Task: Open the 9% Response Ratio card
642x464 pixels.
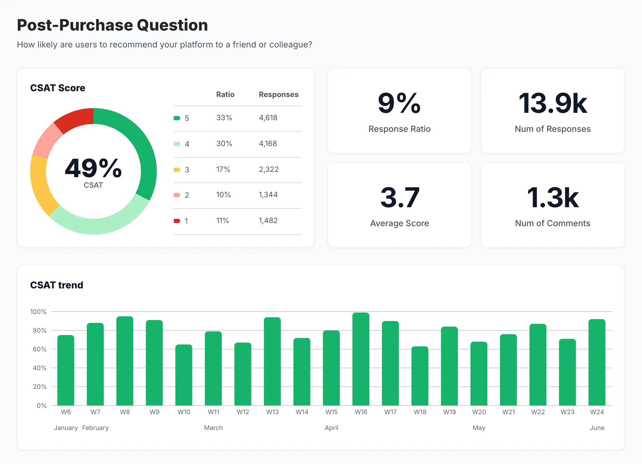Action: tap(399, 110)
